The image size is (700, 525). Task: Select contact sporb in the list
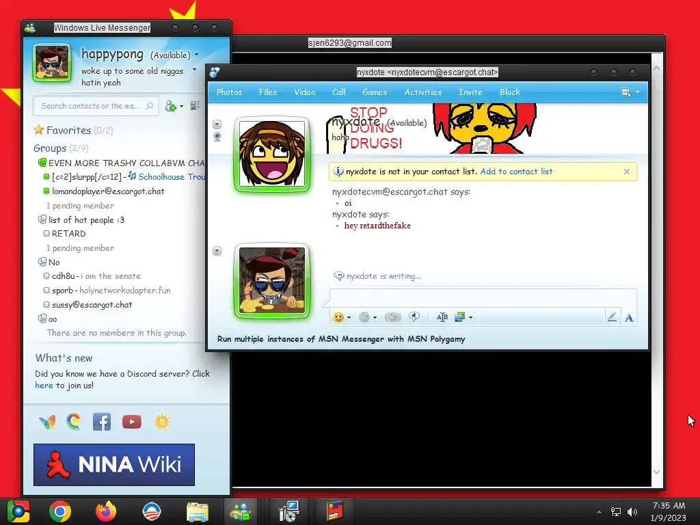click(x=111, y=290)
